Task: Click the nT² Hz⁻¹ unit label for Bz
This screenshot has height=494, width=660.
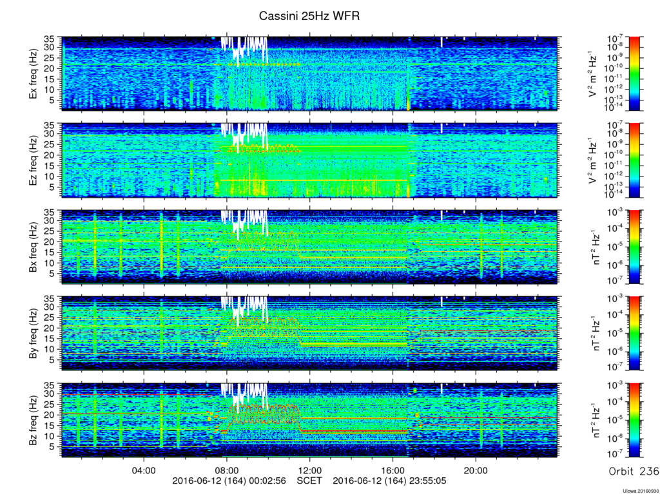Action: [595, 420]
